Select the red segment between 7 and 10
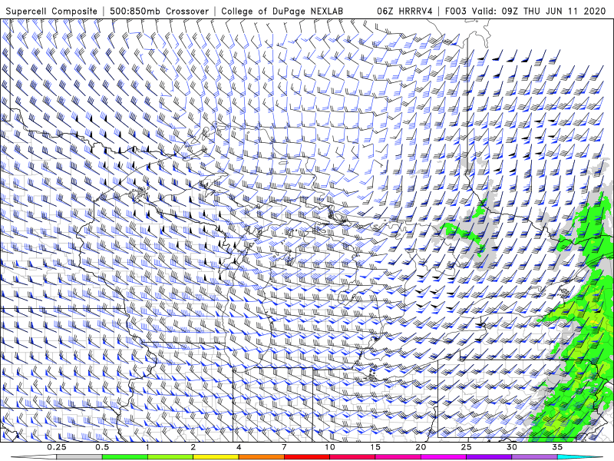Image resolution: width=614 pixels, height=461 pixels. [306, 457]
